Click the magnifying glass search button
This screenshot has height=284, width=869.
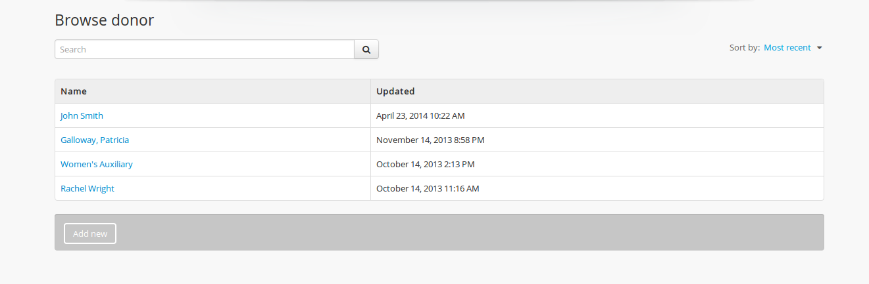366,49
